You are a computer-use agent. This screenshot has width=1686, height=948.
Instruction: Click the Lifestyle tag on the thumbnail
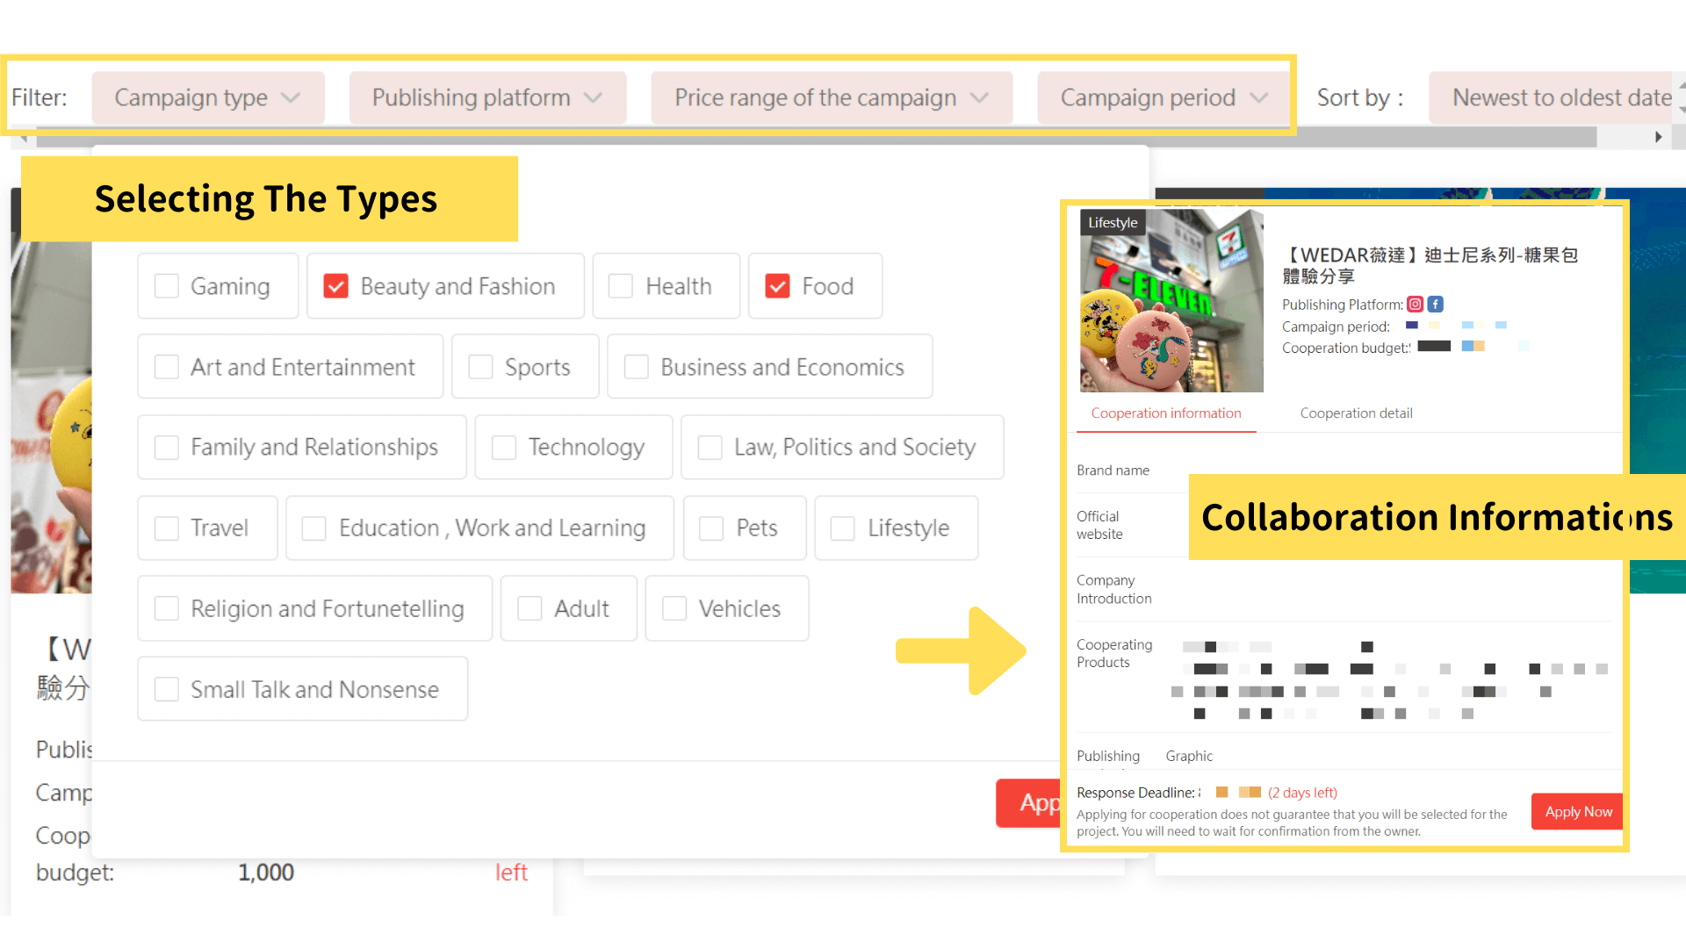1113,223
